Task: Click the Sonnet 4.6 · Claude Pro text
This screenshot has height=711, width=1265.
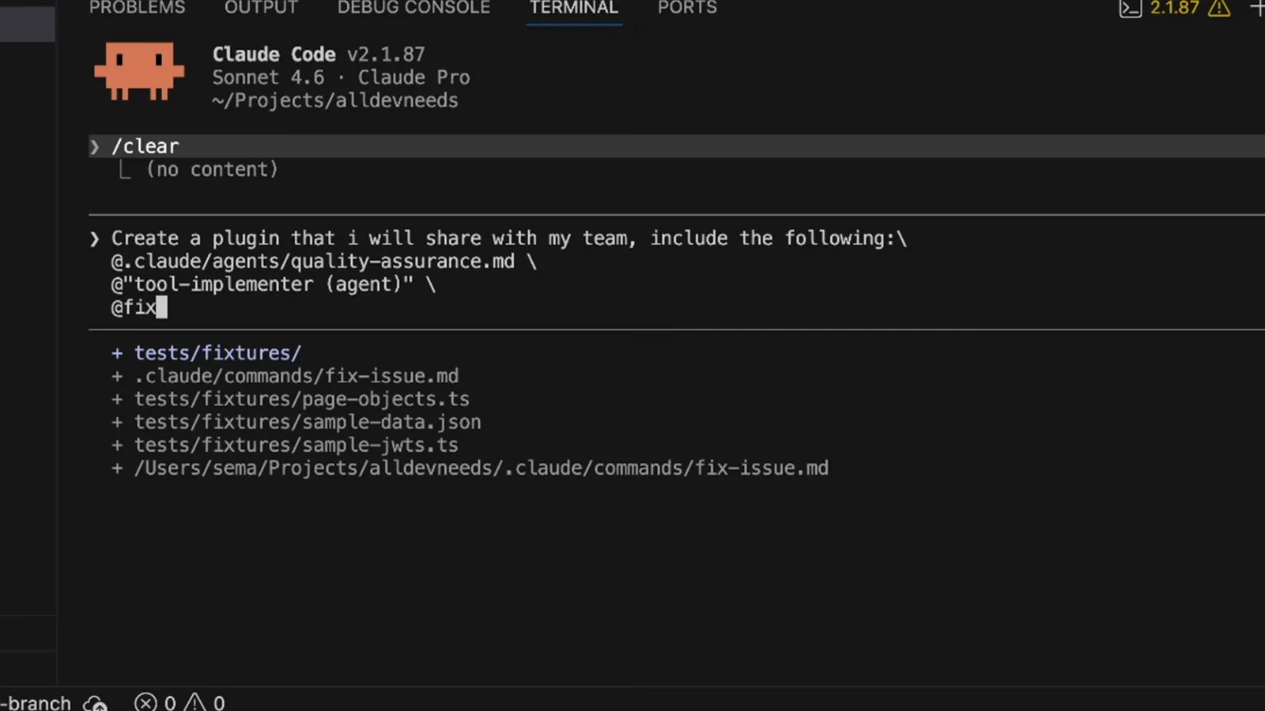Action: click(x=341, y=77)
